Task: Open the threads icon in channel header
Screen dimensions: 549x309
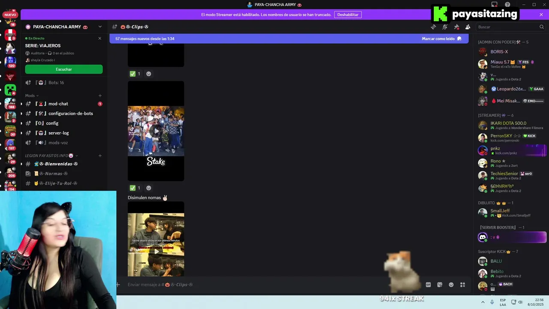Action: 434,27
